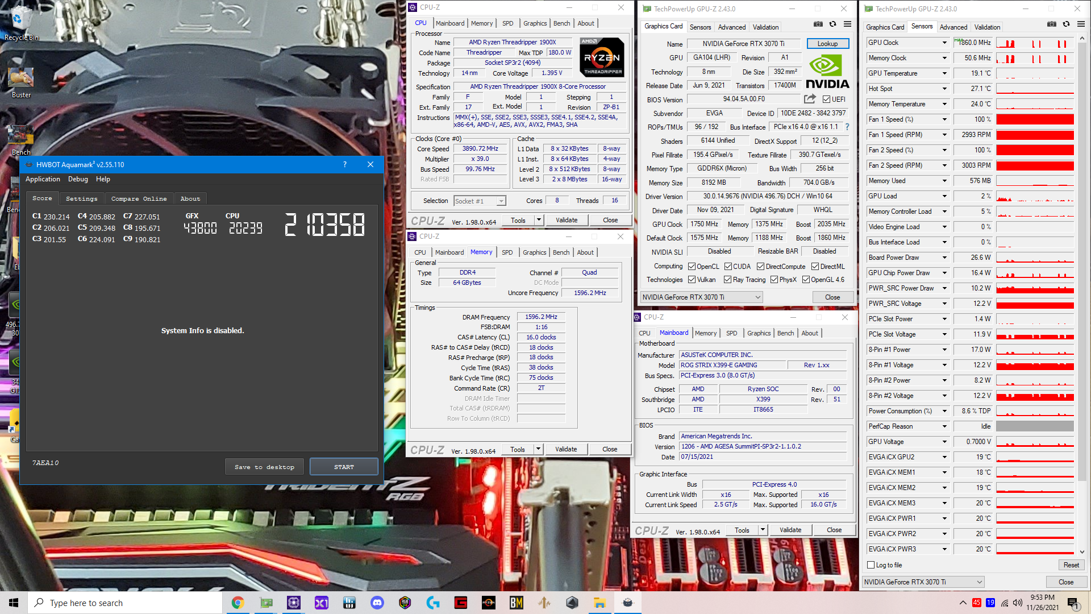Open Bench tab in CPU-Z Memory window

coord(561,252)
